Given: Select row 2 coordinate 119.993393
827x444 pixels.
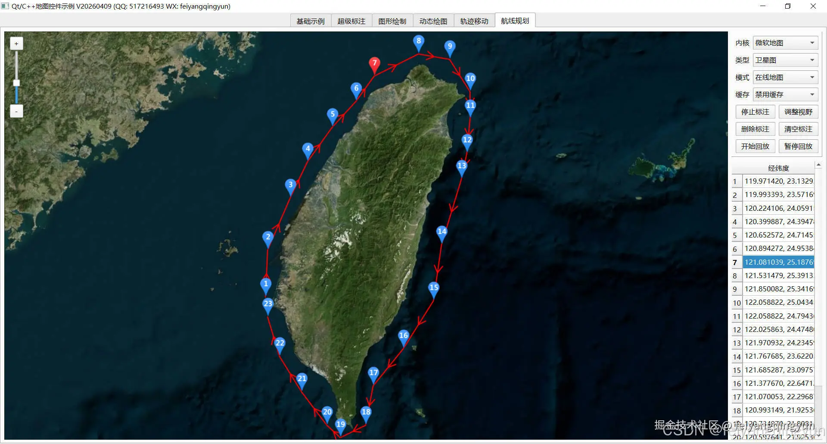Looking at the screenshot, I should 779,195.
